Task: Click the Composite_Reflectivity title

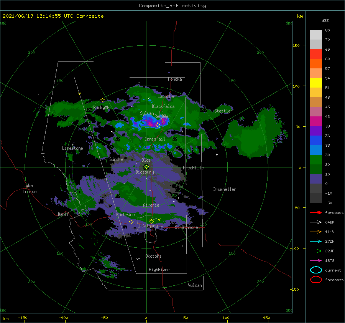Action: (172, 6)
